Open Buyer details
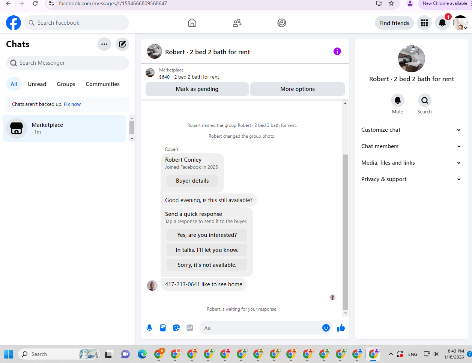This screenshot has width=472, height=363. 192,181
